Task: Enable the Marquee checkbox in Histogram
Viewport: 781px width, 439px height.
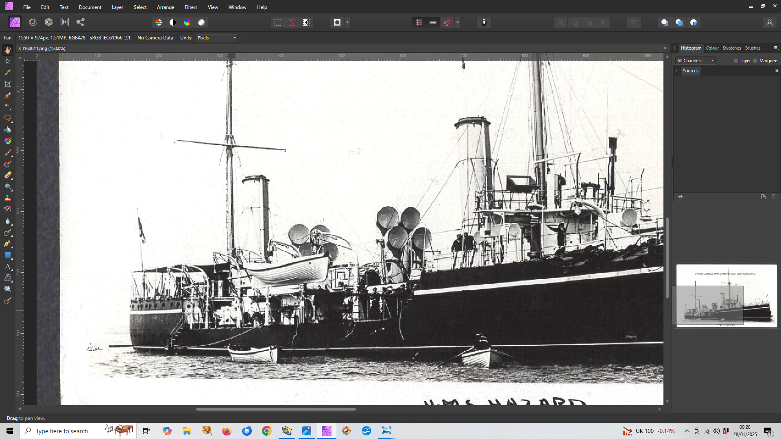Action: click(756, 61)
